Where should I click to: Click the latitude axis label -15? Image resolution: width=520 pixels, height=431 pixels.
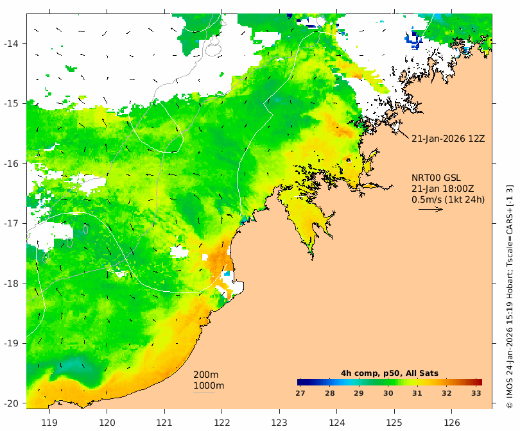tap(11, 103)
